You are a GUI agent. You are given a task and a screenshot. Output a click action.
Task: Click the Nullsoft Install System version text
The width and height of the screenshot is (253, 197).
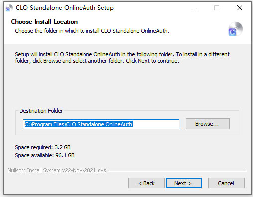(x=57, y=170)
